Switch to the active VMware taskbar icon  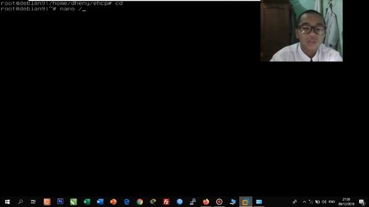pyautogui.click(x=246, y=202)
